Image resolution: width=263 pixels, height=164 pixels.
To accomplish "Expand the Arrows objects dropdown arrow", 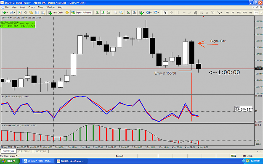I will (x=221, y=13).
